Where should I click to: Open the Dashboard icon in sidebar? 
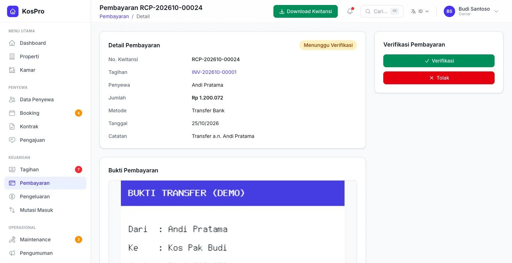coord(12,43)
